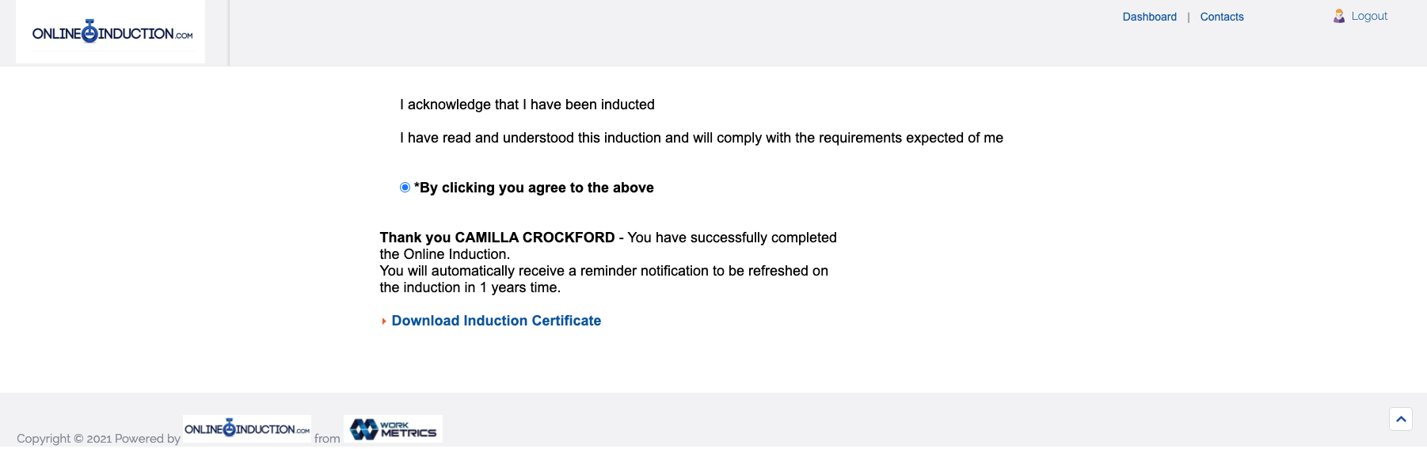Screen dimensions: 1427x449
Task: Log out using the Logout link
Action: (1369, 16)
